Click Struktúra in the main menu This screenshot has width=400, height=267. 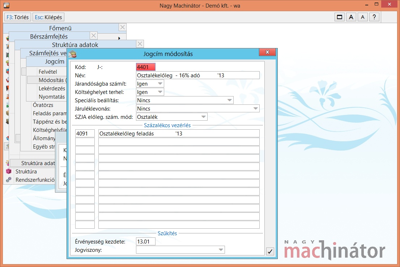[x=26, y=172]
